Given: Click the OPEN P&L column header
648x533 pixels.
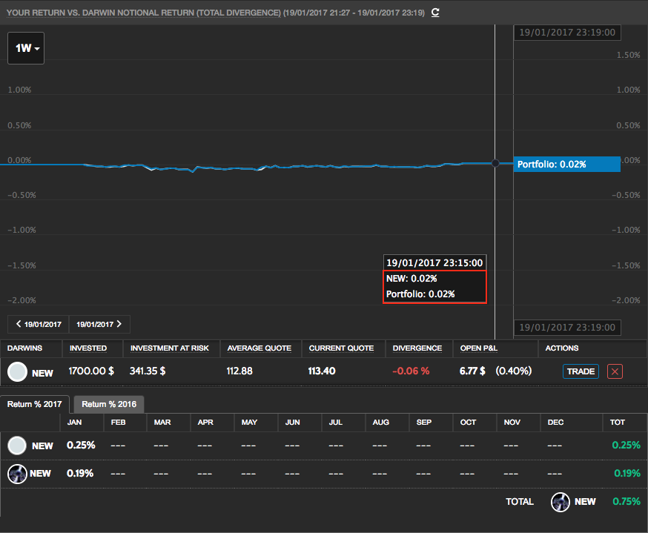Looking at the screenshot, I should pyautogui.click(x=478, y=348).
